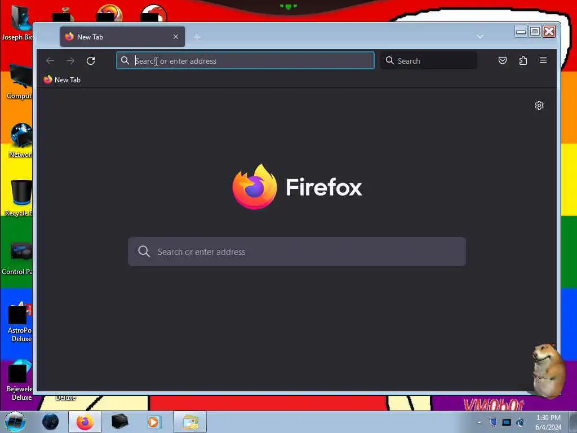The image size is (577, 433).
Task: Reload the current page
Action: pyautogui.click(x=91, y=61)
